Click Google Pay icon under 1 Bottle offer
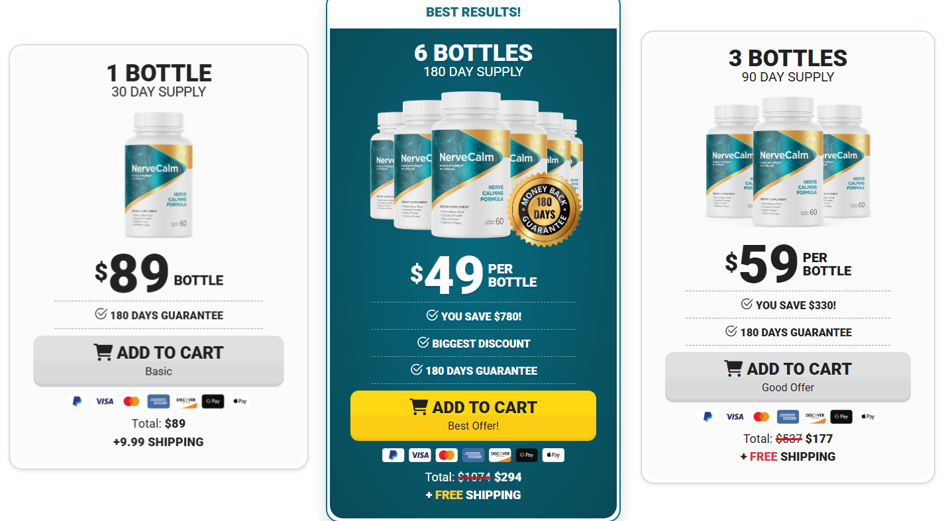Viewport: 946px width, 521px height. pyautogui.click(x=213, y=401)
